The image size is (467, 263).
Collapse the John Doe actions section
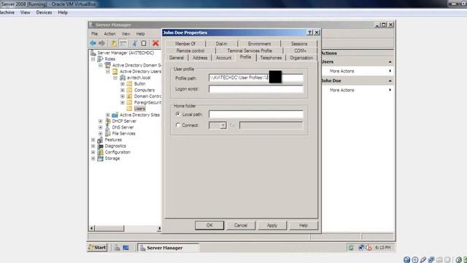(x=390, y=81)
